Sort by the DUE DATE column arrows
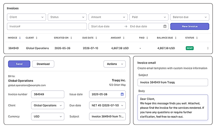Viewport: 217px width, 128px height. pyautogui.click(x=96, y=38)
